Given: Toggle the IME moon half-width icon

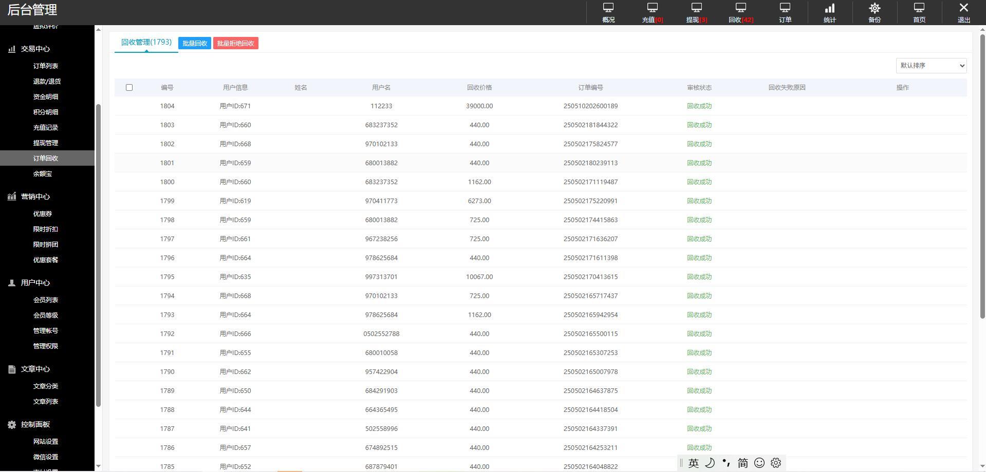Looking at the screenshot, I should click(710, 463).
